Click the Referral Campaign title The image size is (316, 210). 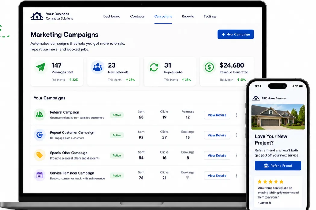[x=64, y=112]
